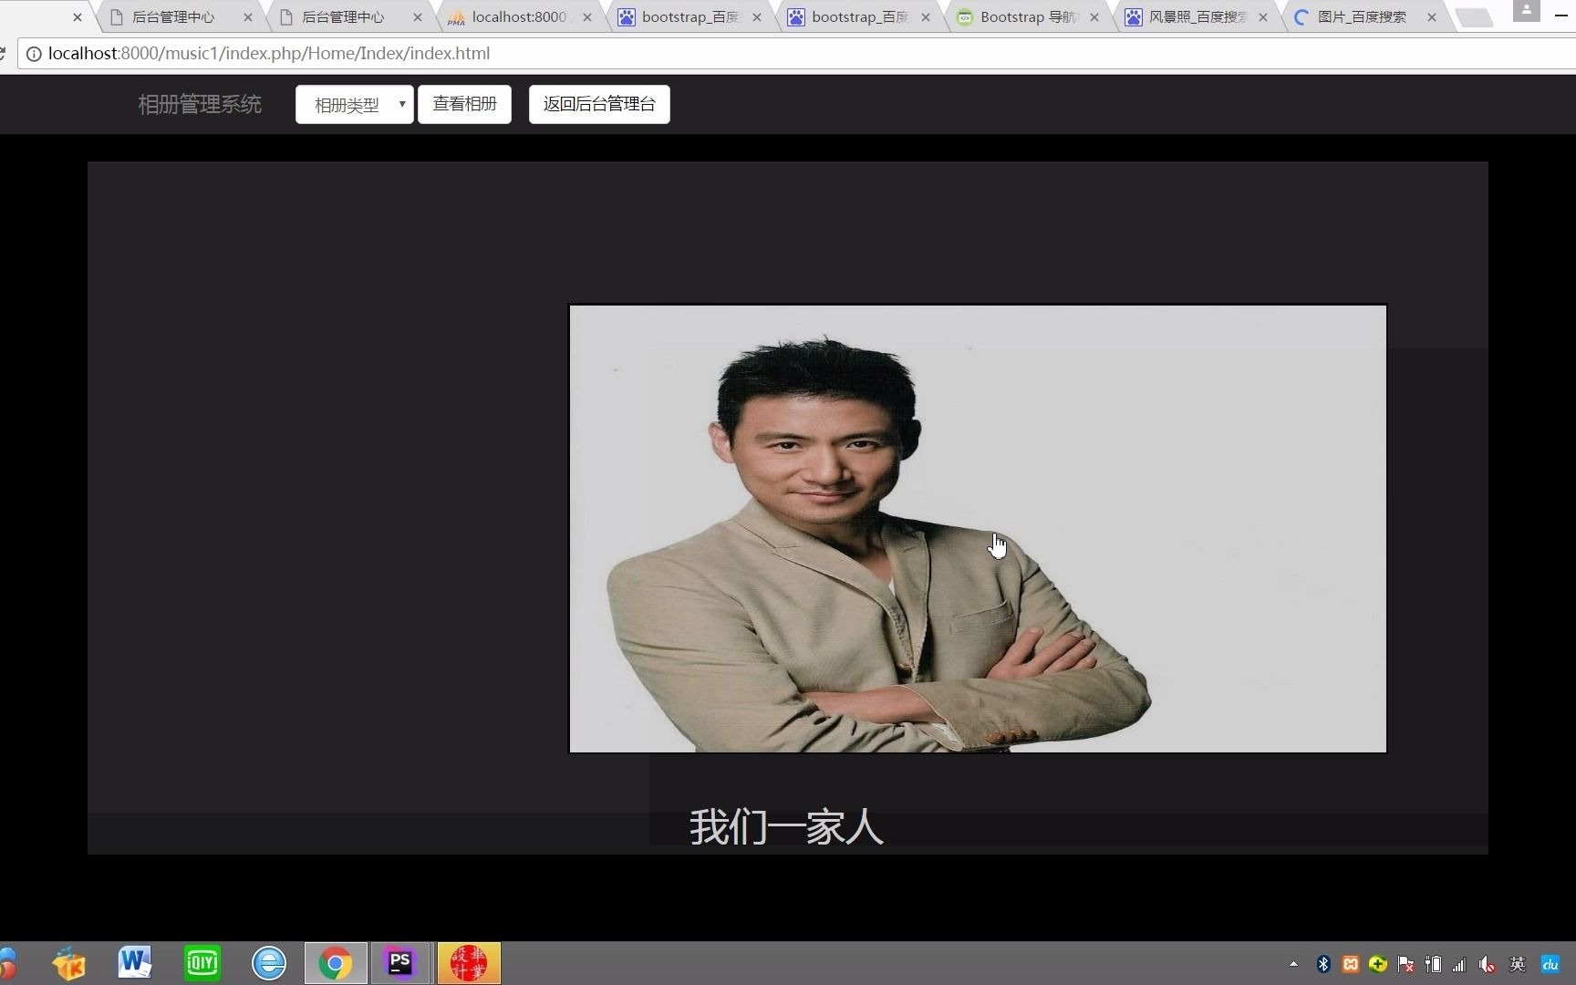The image size is (1576, 985).
Task: View the network signal tray icon
Action: pos(1457,964)
